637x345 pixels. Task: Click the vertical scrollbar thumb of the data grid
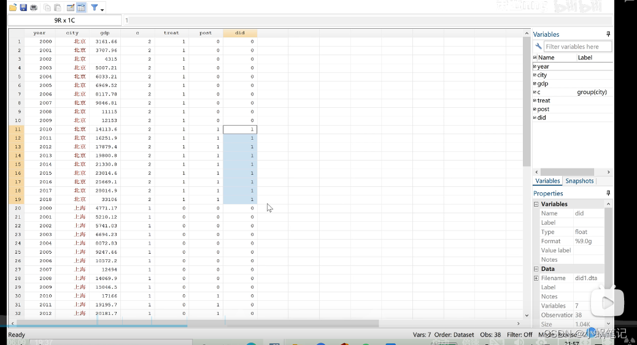527,102
